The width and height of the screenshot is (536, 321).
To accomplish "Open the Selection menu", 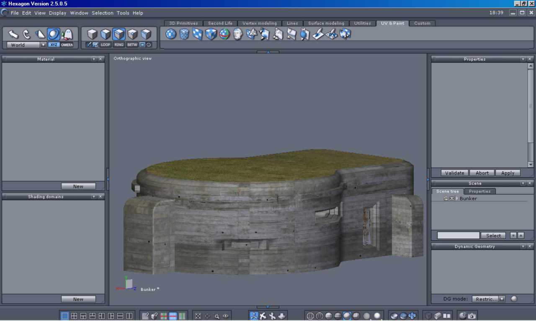I will 103,13.
